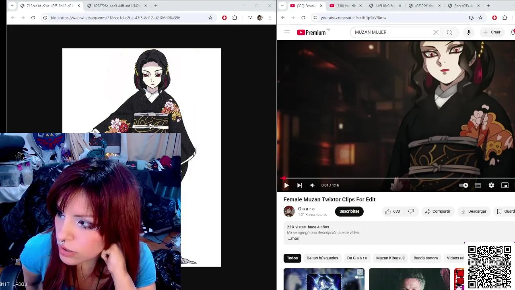The height and width of the screenshot is (290, 515).
Task: Start voice search with microphone
Action: 468,32
